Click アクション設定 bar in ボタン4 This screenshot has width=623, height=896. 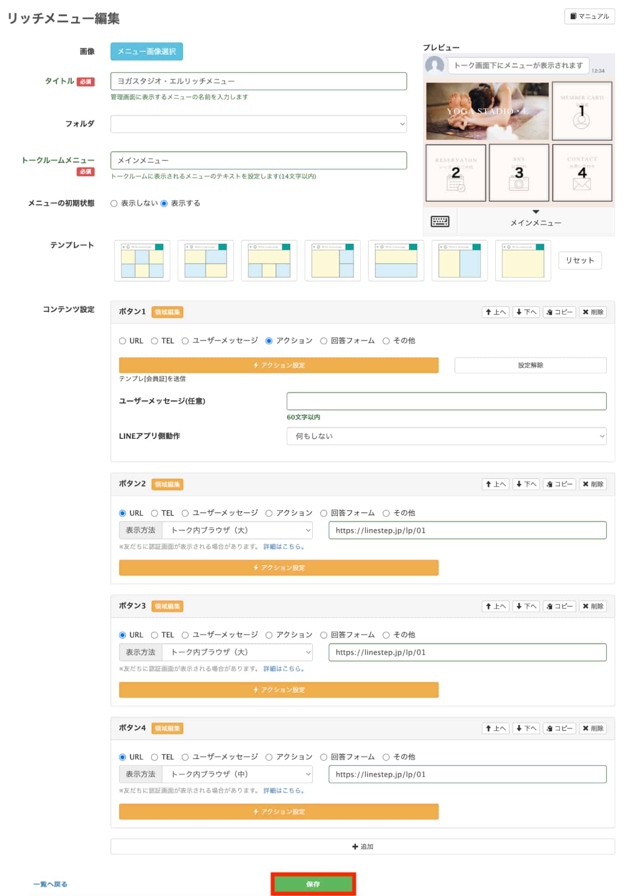[279, 812]
